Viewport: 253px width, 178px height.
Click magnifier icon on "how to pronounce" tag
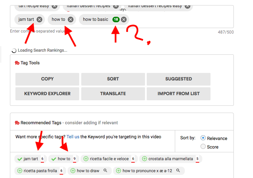(x=178, y=170)
